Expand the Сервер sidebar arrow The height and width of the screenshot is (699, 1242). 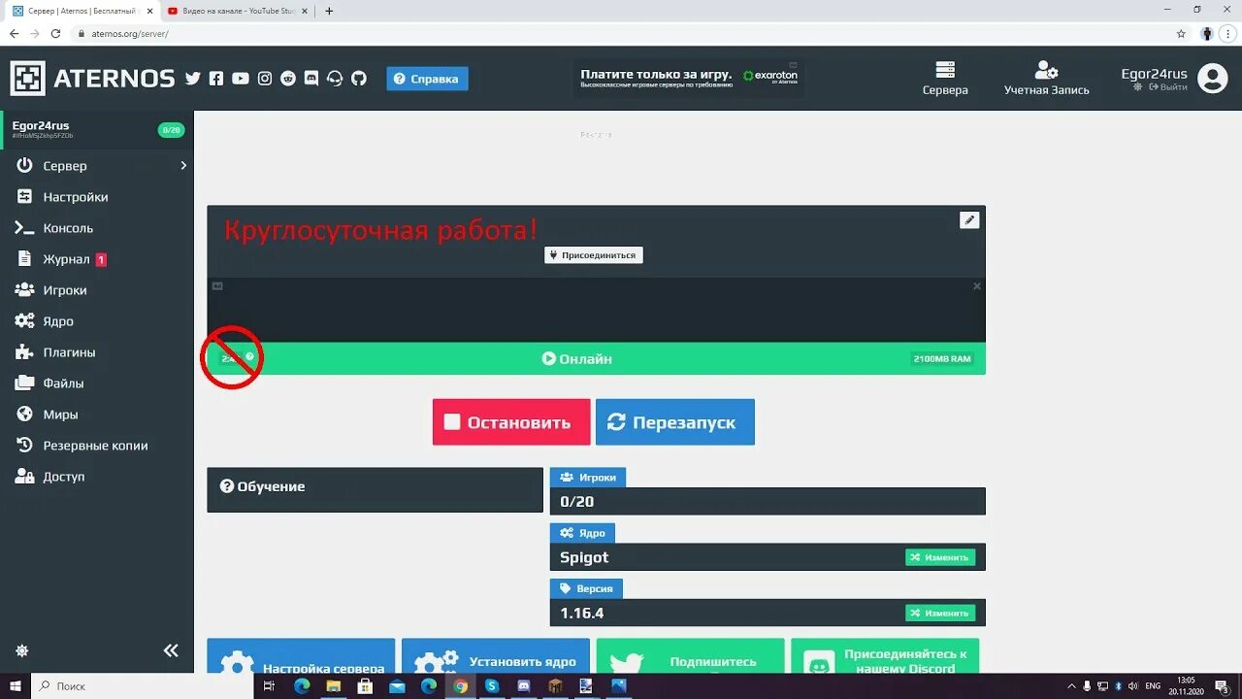[x=183, y=166]
